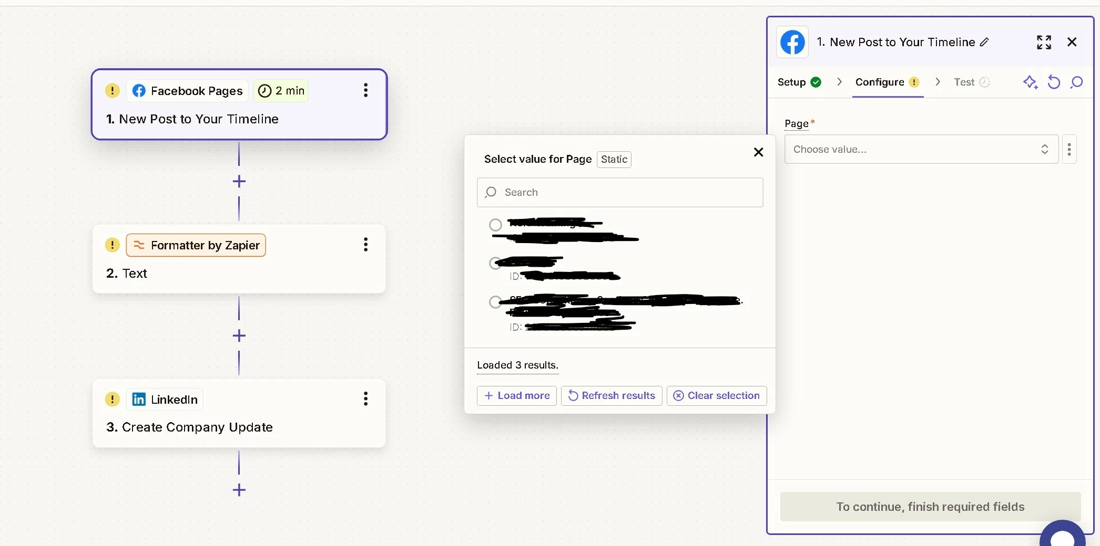Click the AI sparkle icon in panel toolbar
The image size is (1100, 546).
1030,82
